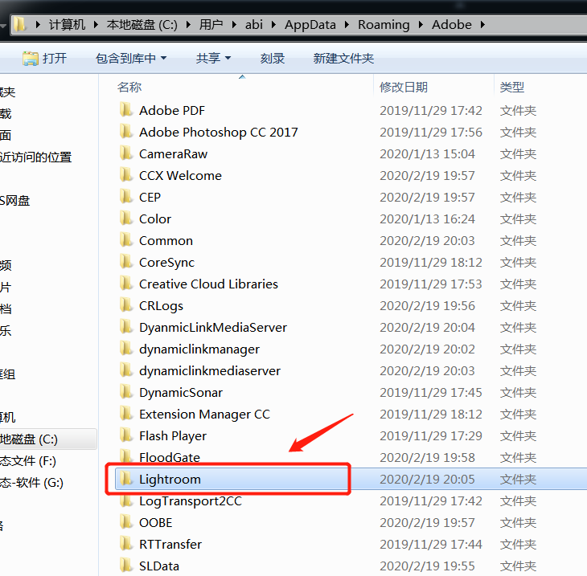Select the Lightroom folder name
587x576 pixels.
tap(170, 479)
